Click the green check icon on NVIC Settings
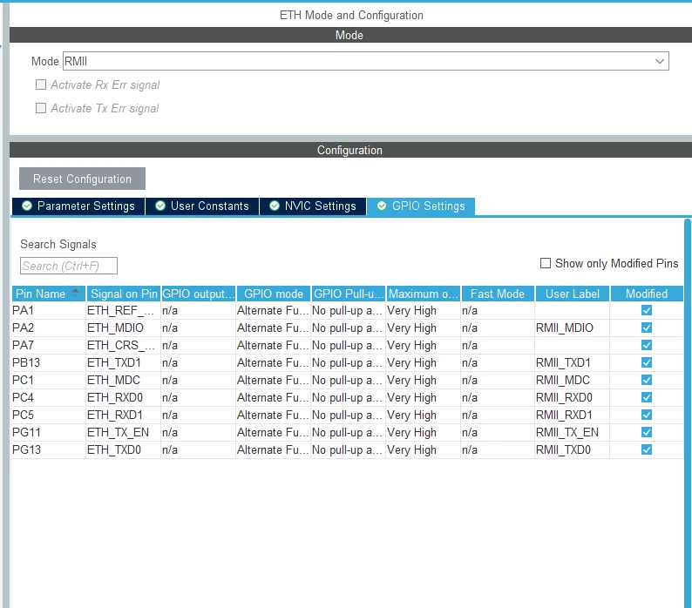 274,206
